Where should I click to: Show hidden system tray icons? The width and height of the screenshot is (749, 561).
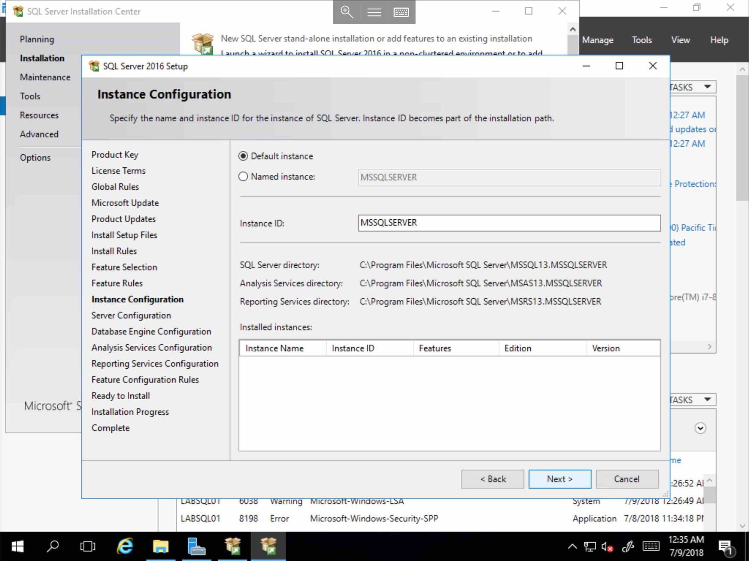[x=572, y=547]
